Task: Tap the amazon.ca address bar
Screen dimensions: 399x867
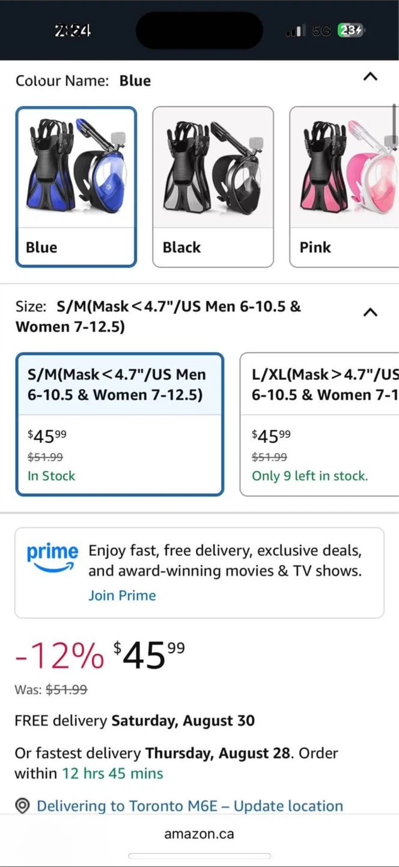Action: [199, 834]
